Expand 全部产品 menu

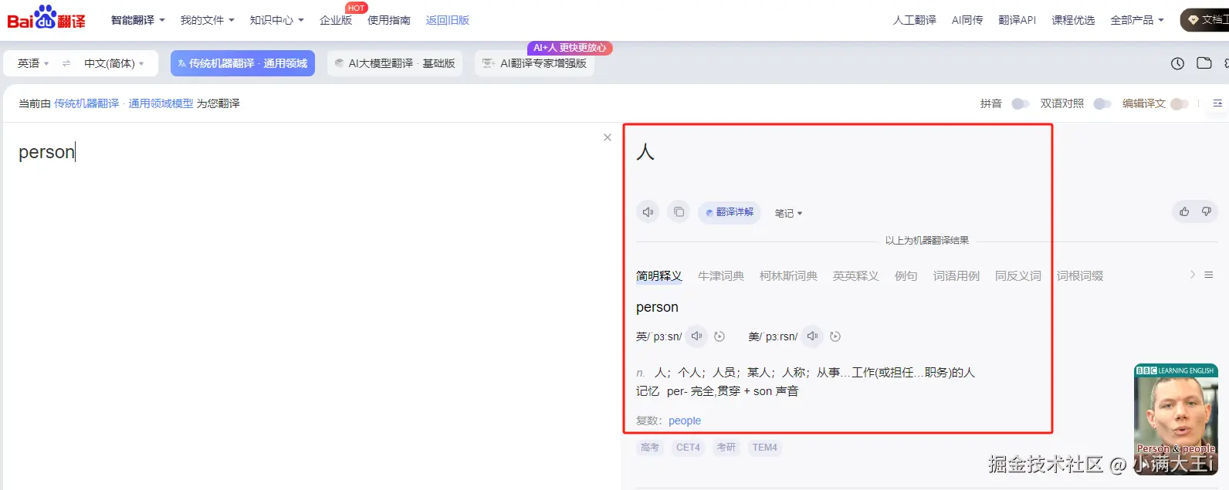[1136, 20]
